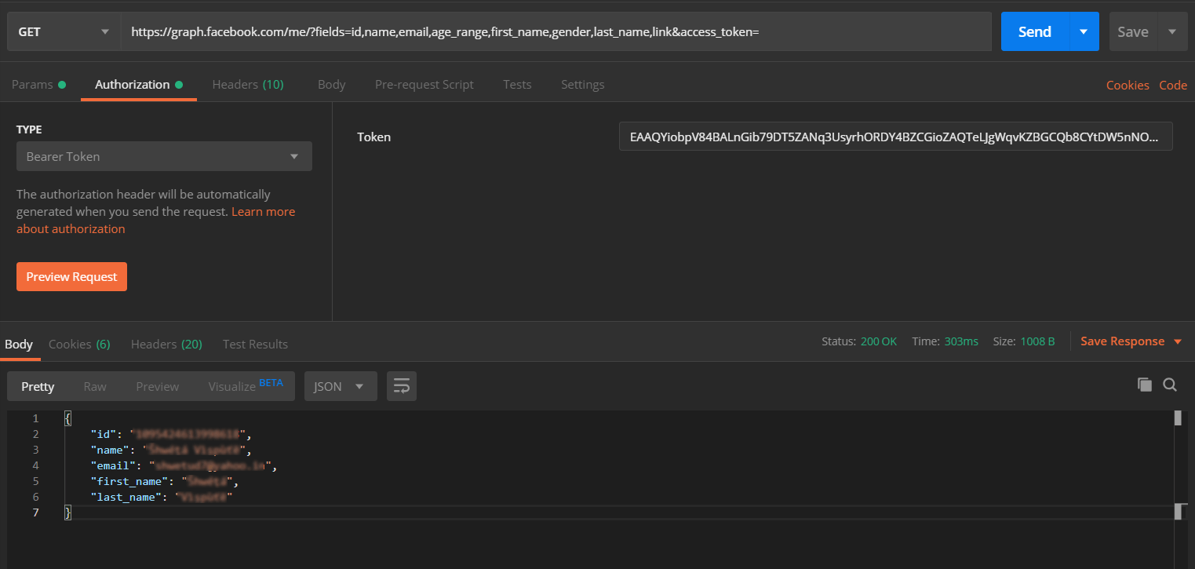Open the JSON response format dropdown
This screenshot has height=569, width=1195.
coord(341,385)
